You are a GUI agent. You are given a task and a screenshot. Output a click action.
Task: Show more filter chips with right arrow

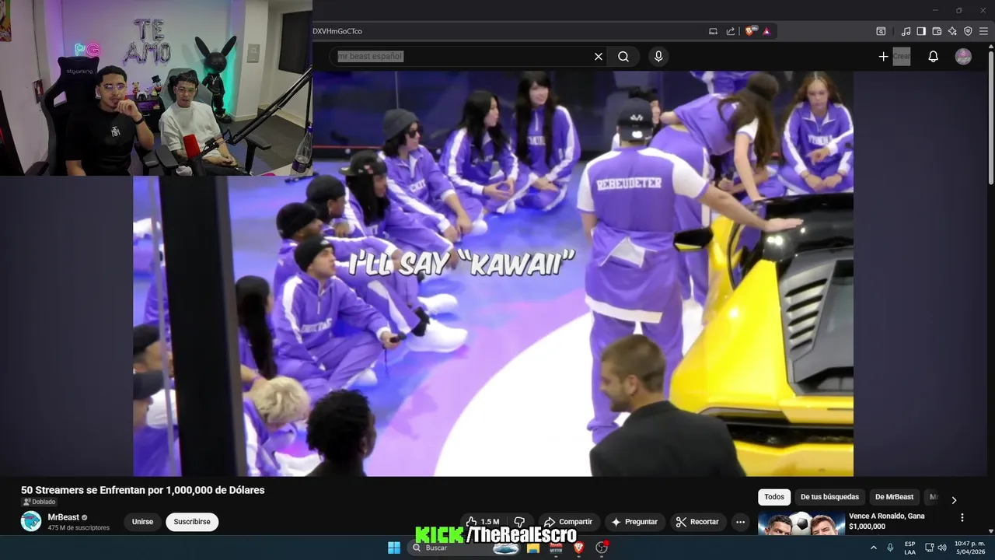pos(954,500)
